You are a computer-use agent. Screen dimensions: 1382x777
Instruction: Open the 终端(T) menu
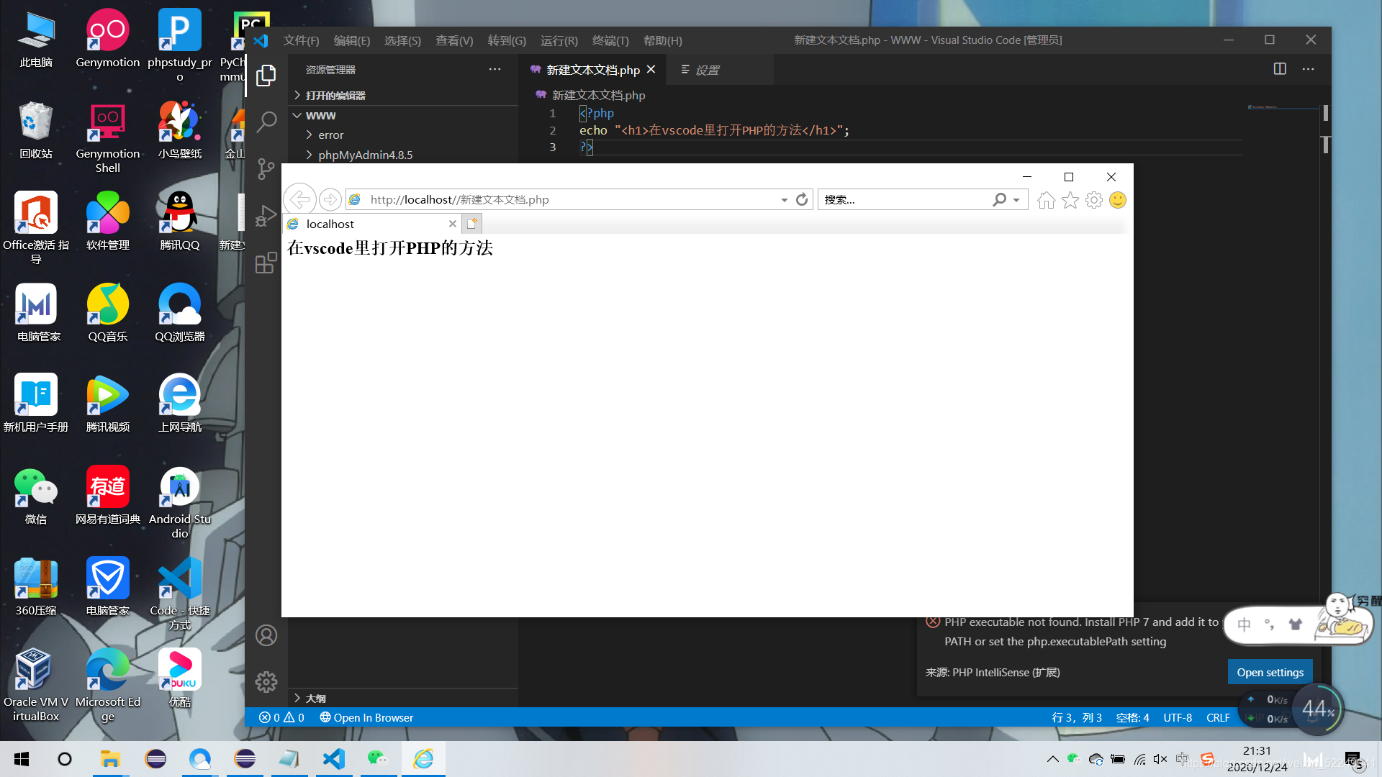(x=610, y=40)
